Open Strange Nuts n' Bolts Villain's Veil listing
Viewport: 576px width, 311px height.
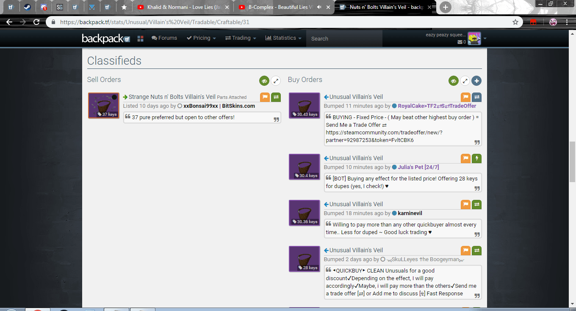pos(171,97)
